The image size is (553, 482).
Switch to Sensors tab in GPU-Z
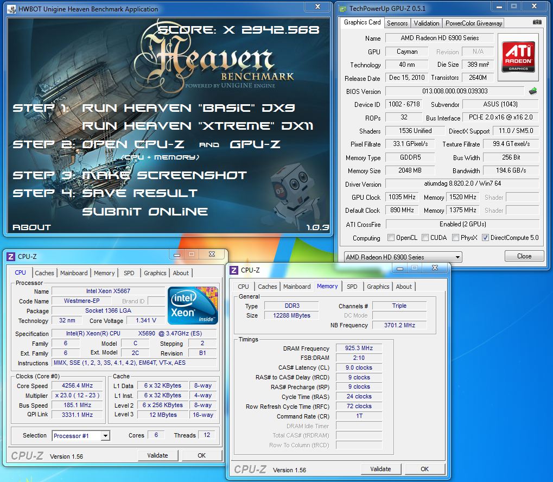(x=397, y=23)
